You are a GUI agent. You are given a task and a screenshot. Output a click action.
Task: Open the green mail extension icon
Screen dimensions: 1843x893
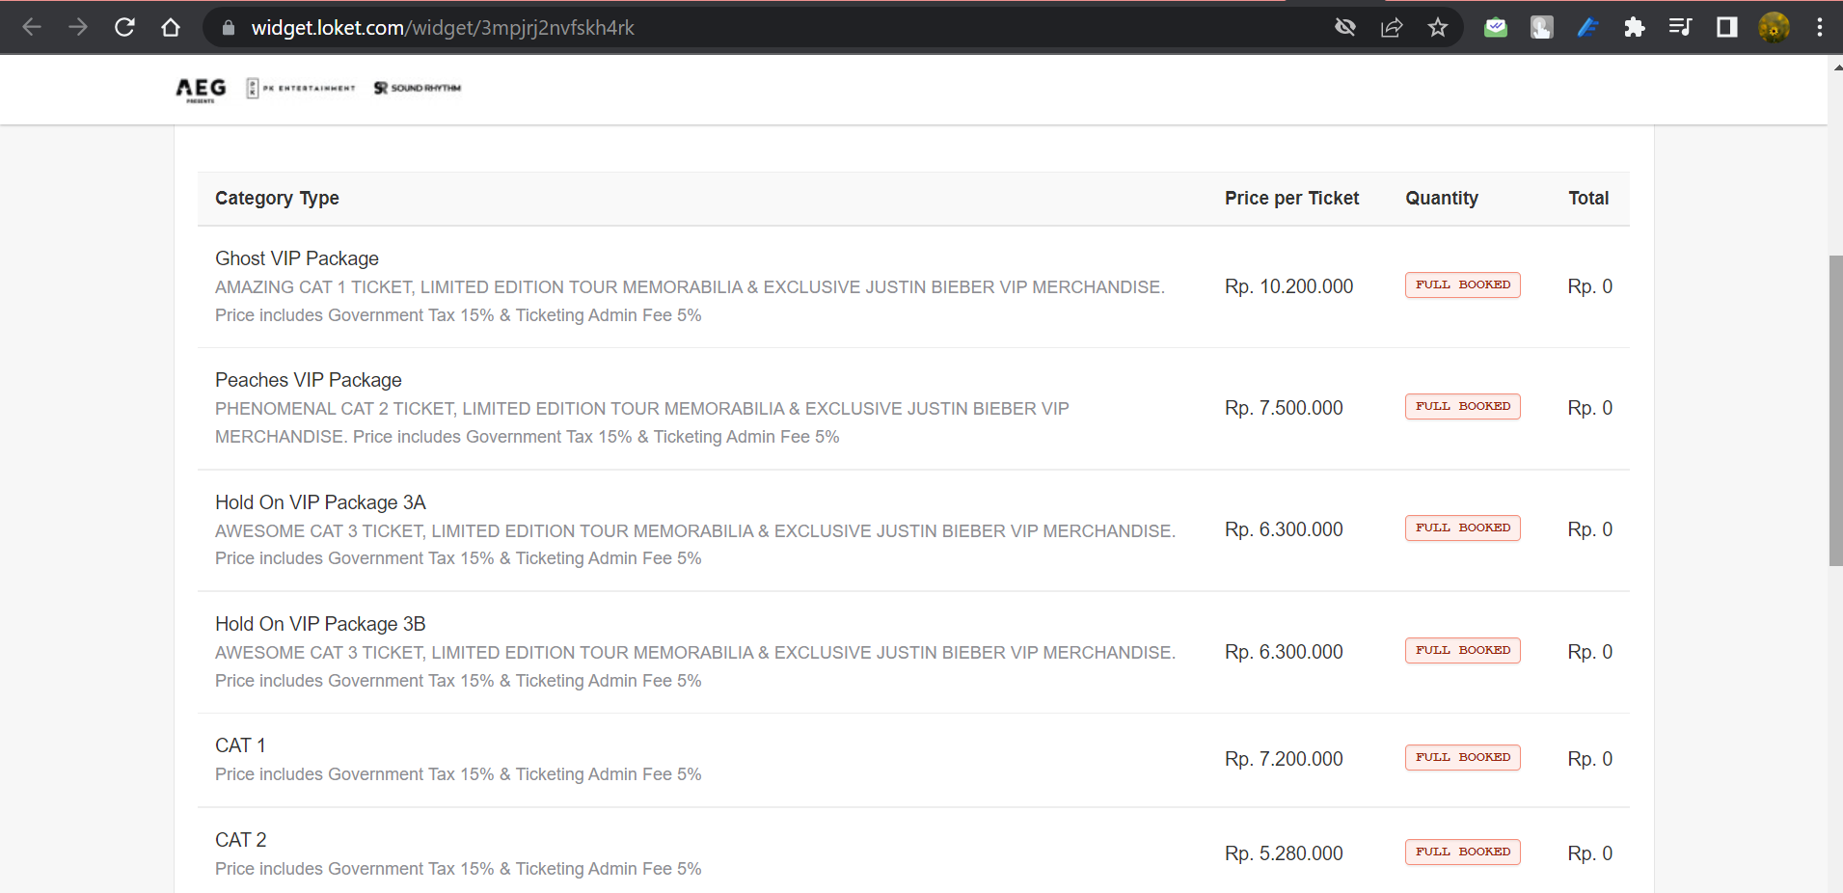tap(1496, 27)
